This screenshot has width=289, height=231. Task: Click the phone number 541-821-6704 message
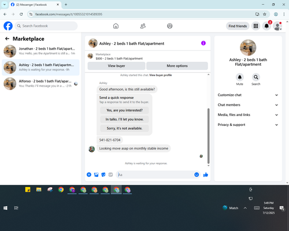[110, 140]
